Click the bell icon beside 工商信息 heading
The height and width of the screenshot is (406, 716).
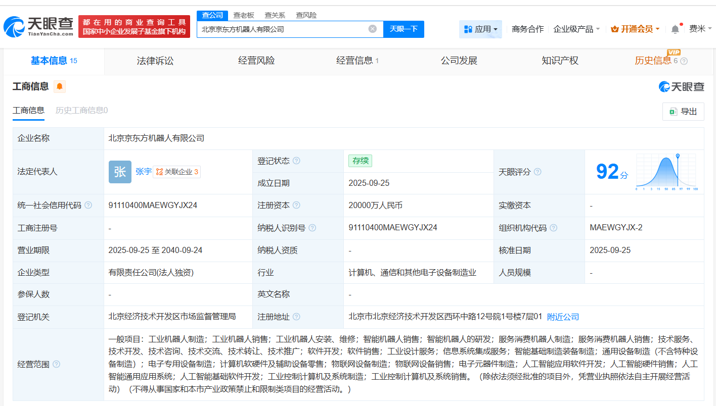coord(59,86)
